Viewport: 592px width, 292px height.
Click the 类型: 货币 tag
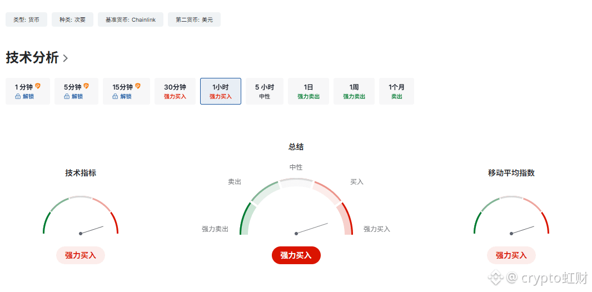point(27,19)
